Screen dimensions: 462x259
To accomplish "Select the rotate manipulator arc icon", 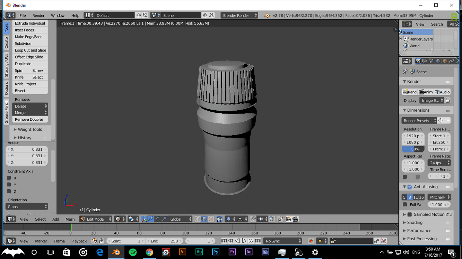I will [158, 219].
